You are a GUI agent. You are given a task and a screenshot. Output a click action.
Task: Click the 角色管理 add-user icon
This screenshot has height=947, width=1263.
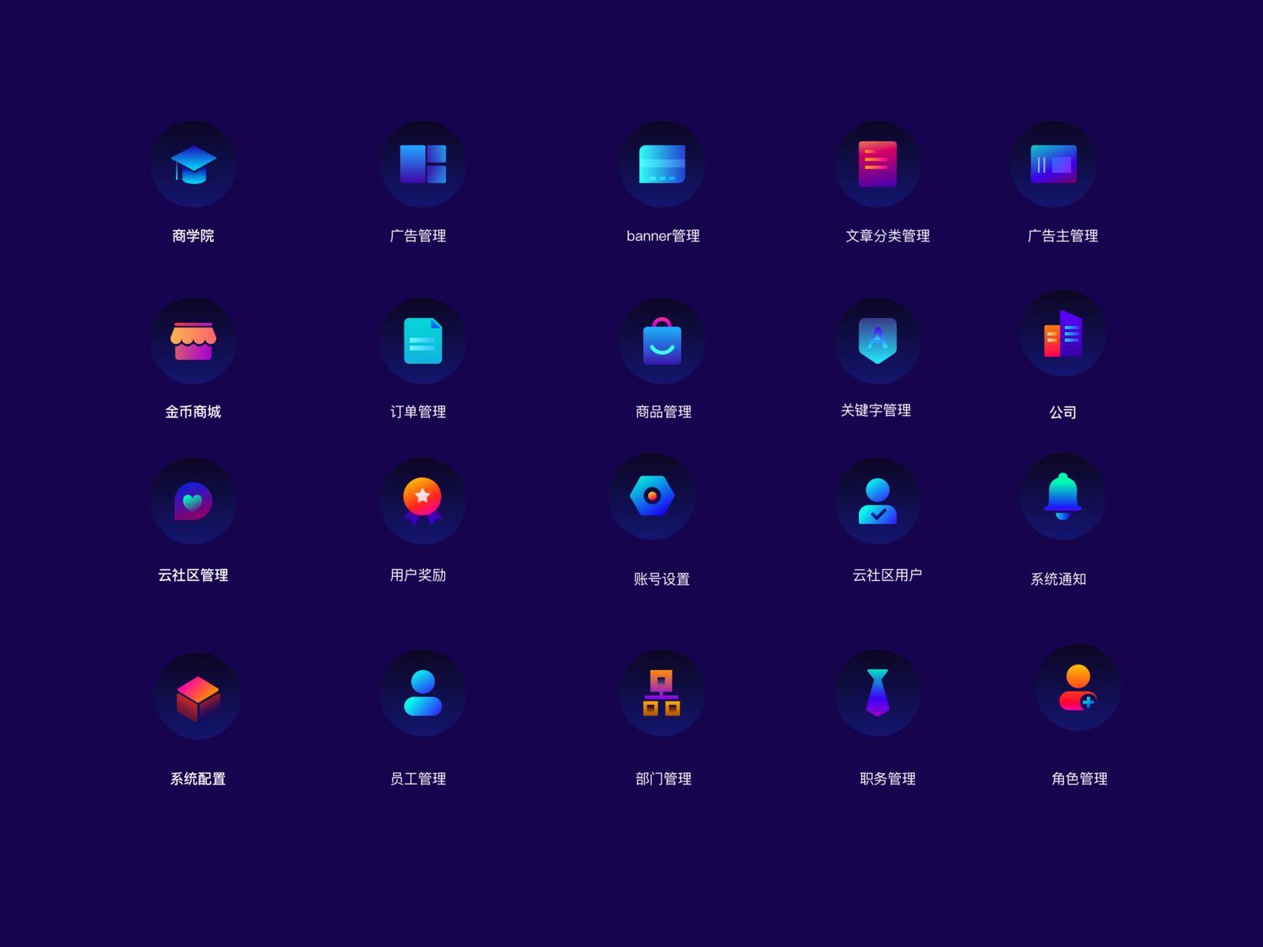(x=1078, y=688)
